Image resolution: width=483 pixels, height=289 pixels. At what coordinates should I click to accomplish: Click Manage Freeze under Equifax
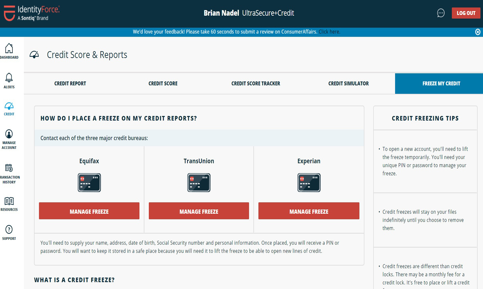(89, 211)
